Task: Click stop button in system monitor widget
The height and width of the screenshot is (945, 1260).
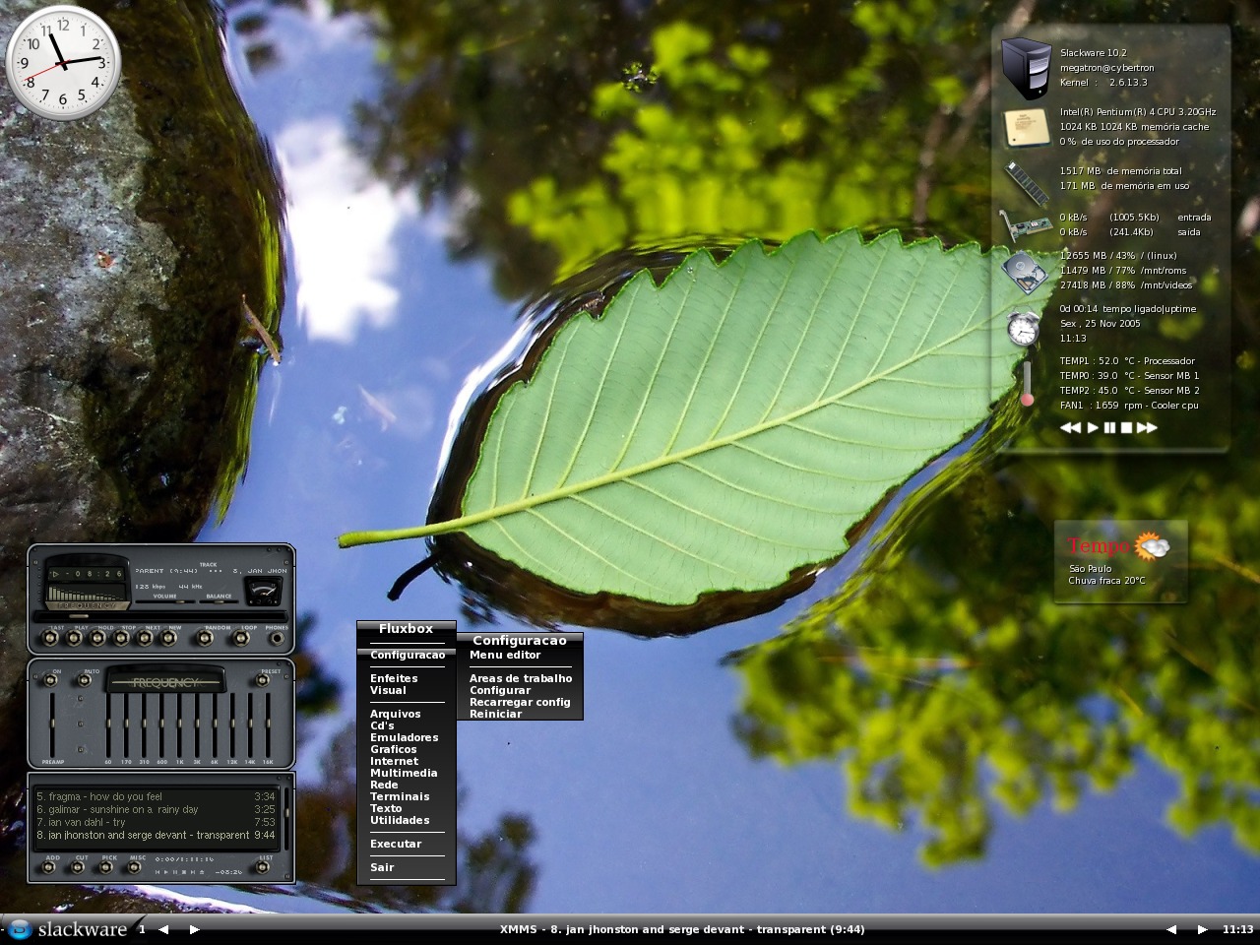Action: click(1126, 427)
